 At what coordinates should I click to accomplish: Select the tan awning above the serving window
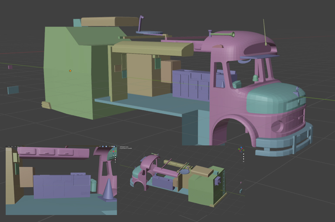[153, 48]
